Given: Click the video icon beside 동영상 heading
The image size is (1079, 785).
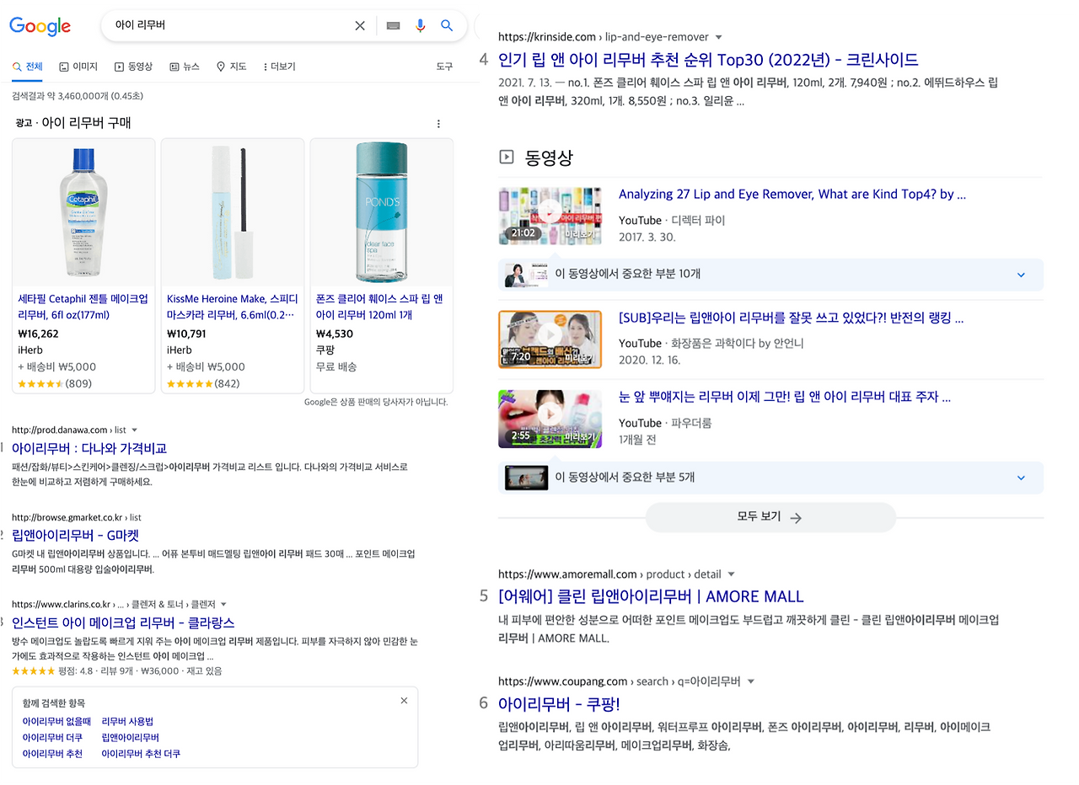Looking at the screenshot, I should pos(507,157).
